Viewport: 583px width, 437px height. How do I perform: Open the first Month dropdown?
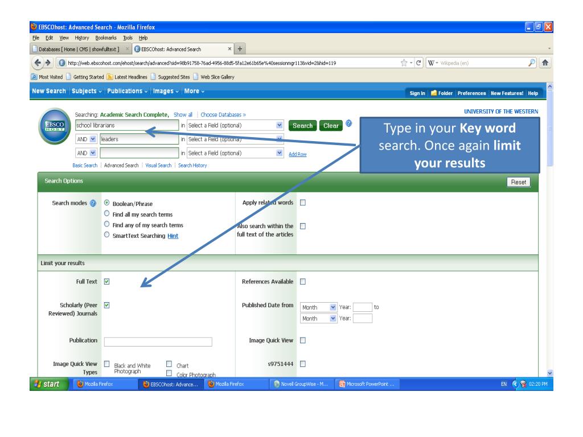coord(319,307)
